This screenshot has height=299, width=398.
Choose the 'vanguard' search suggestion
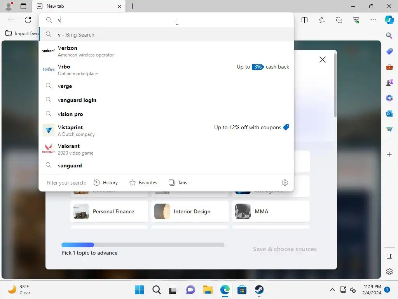pyautogui.click(x=166, y=165)
